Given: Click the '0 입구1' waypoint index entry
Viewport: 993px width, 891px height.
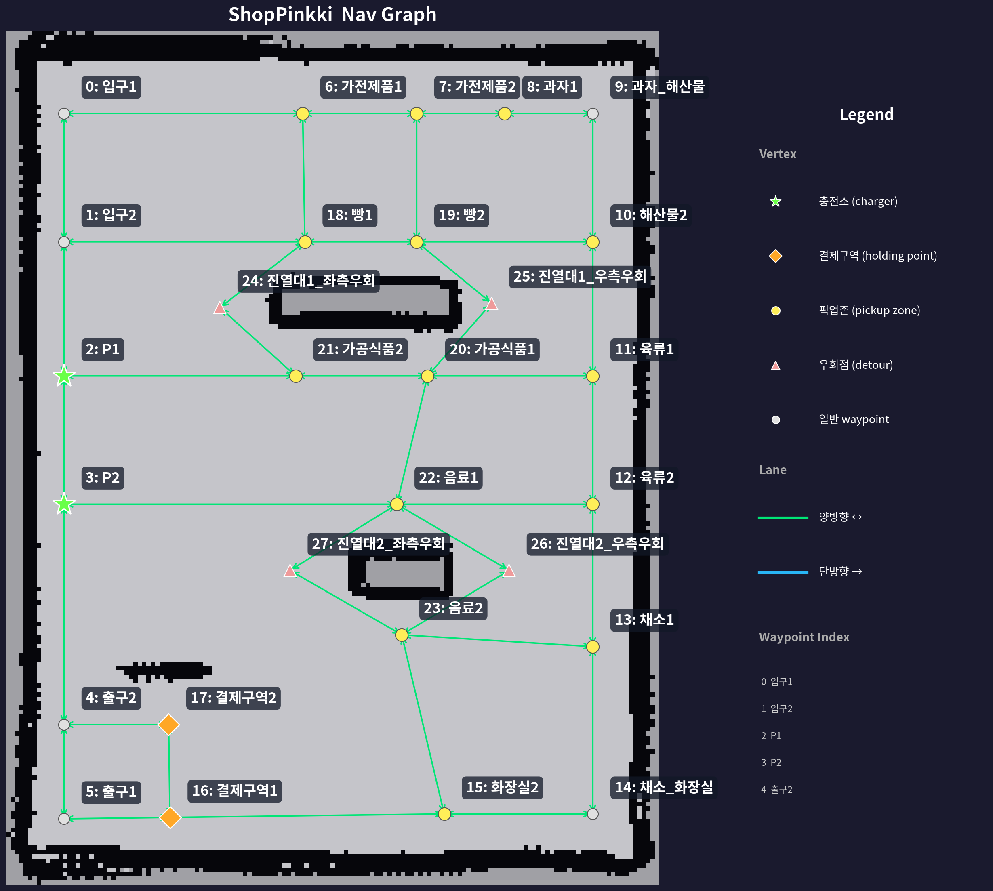Looking at the screenshot, I should point(776,681).
